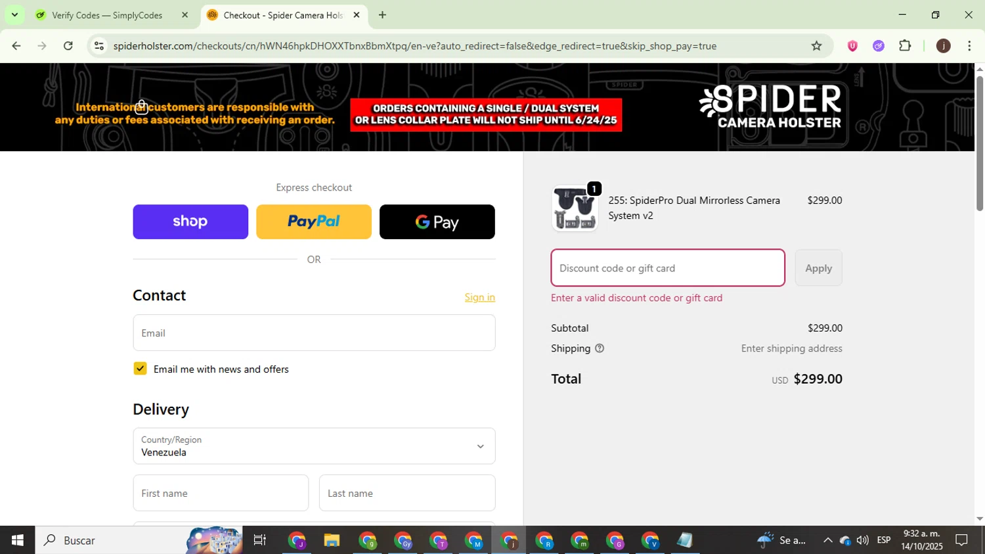Select the Checkout - Spider Camera Holster tab
985x554 pixels.
(x=283, y=15)
